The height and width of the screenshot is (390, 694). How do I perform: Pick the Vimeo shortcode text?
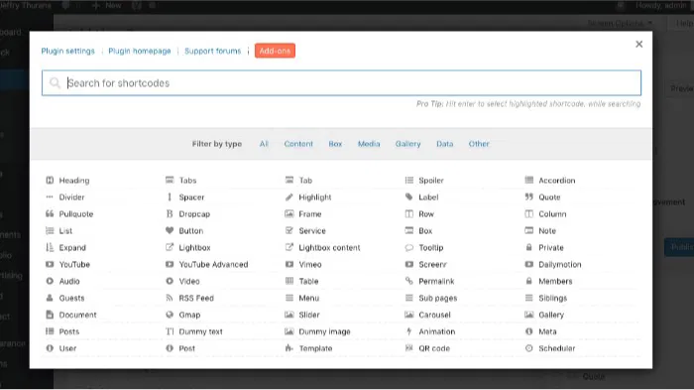pyautogui.click(x=309, y=264)
